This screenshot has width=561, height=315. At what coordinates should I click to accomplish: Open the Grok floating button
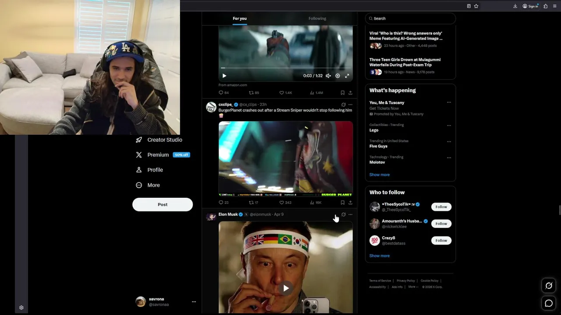(x=549, y=286)
